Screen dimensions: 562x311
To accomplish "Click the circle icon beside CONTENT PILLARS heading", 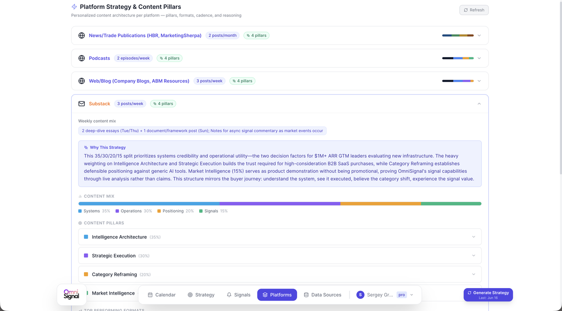I will point(80,223).
